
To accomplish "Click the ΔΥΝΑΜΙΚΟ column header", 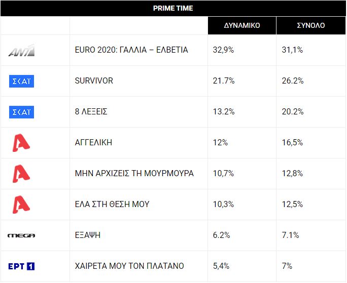I will pos(242,25).
